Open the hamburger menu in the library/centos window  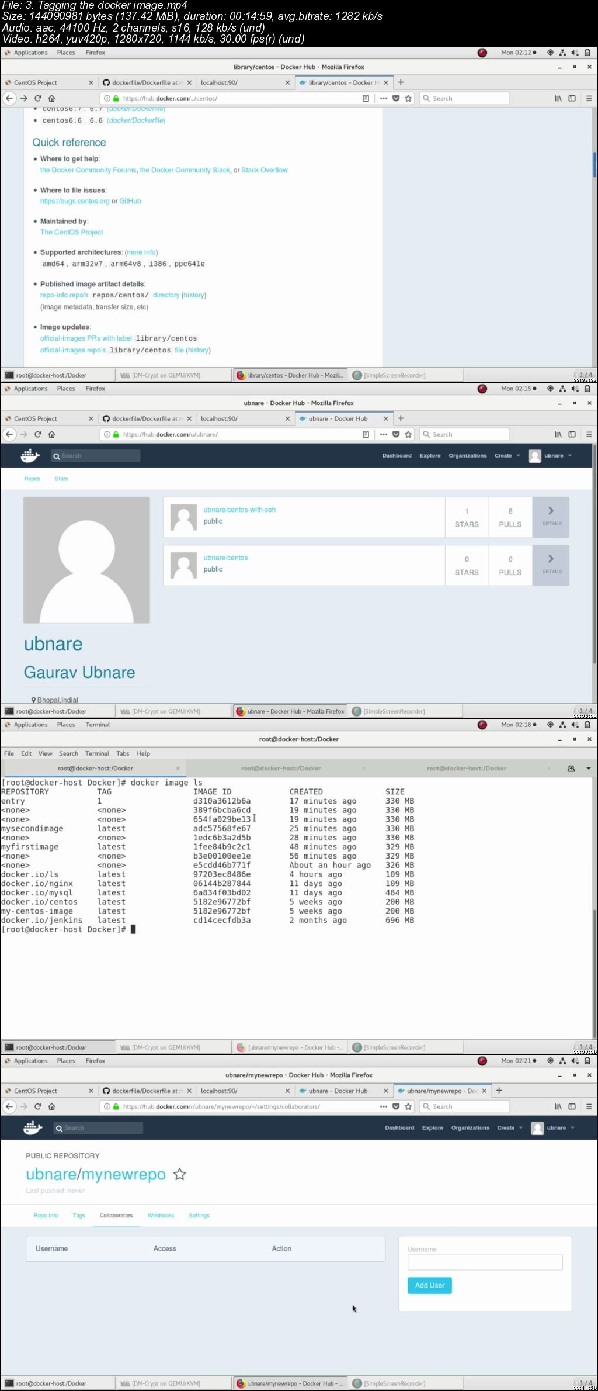[589, 98]
